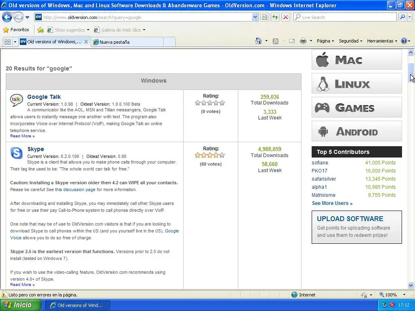
Task: Open the Página menu
Action: 325,41
